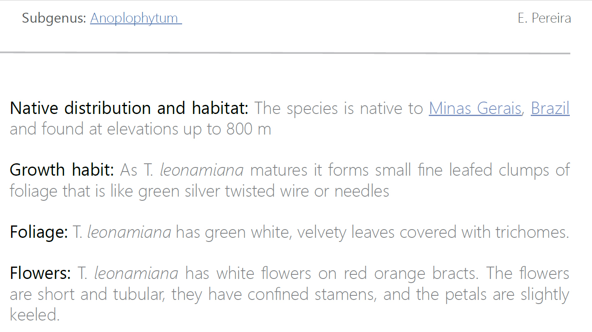Follow the Minas Gerais link
This screenshot has width=592, height=332.
coord(475,108)
